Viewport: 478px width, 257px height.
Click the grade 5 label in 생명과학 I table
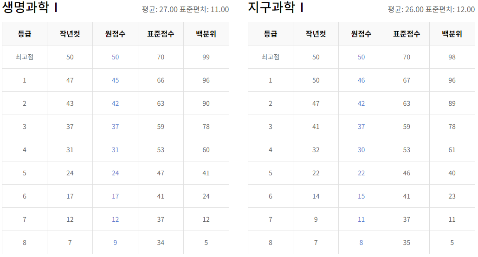click(25, 173)
